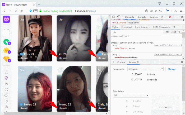Click the Manage geolocation button
Screen dimensions: 185x115
tap(172, 69)
